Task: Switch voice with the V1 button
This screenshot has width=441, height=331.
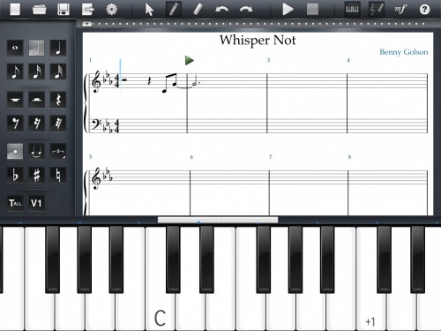Action: 36,203
